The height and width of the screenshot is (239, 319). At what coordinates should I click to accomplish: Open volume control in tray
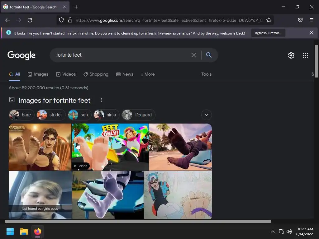[x=289, y=232]
